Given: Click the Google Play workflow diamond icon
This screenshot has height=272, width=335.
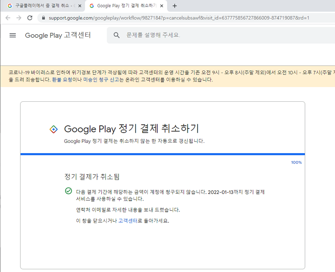Looking at the screenshot, I should (x=54, y=129).
